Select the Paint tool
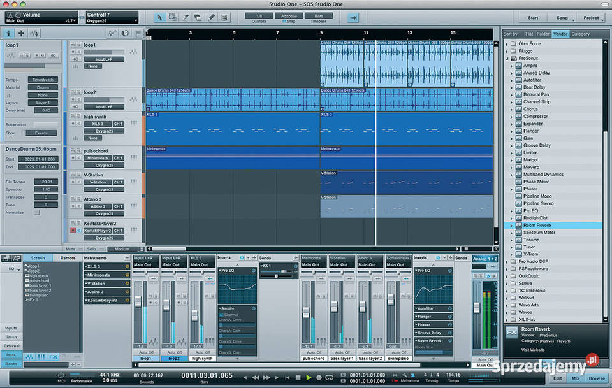 tap(211, 17)
